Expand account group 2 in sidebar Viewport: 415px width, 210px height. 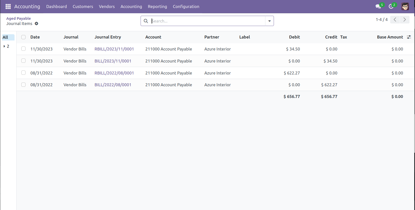point(5,46)
